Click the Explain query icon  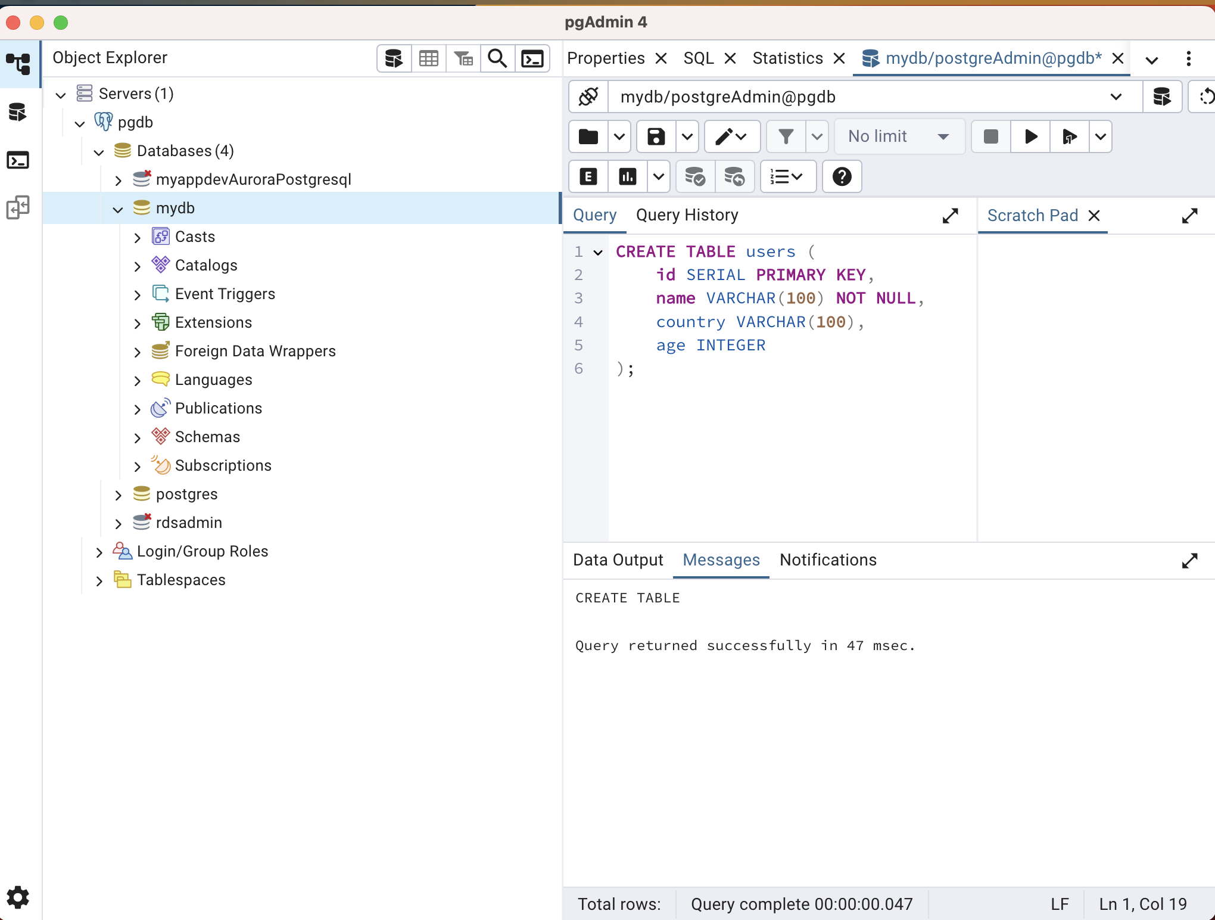[588, 177]
